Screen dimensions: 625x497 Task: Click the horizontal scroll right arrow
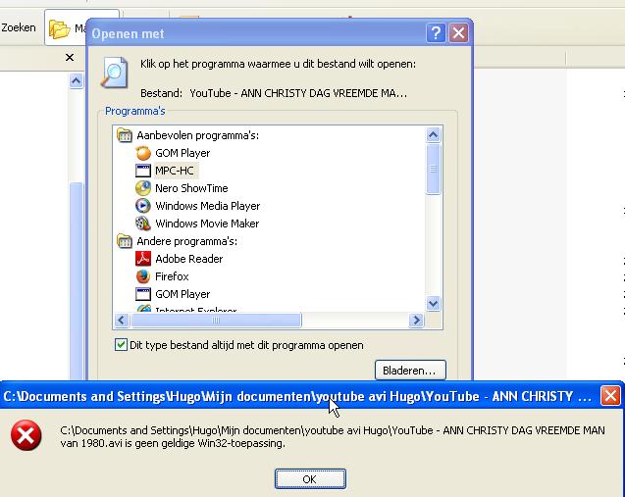click(416, 321)
